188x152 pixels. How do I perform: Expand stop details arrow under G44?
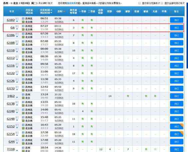(x=17, y=143)
